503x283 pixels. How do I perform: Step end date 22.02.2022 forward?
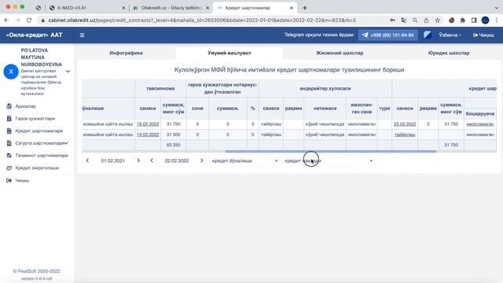point(201,160)
